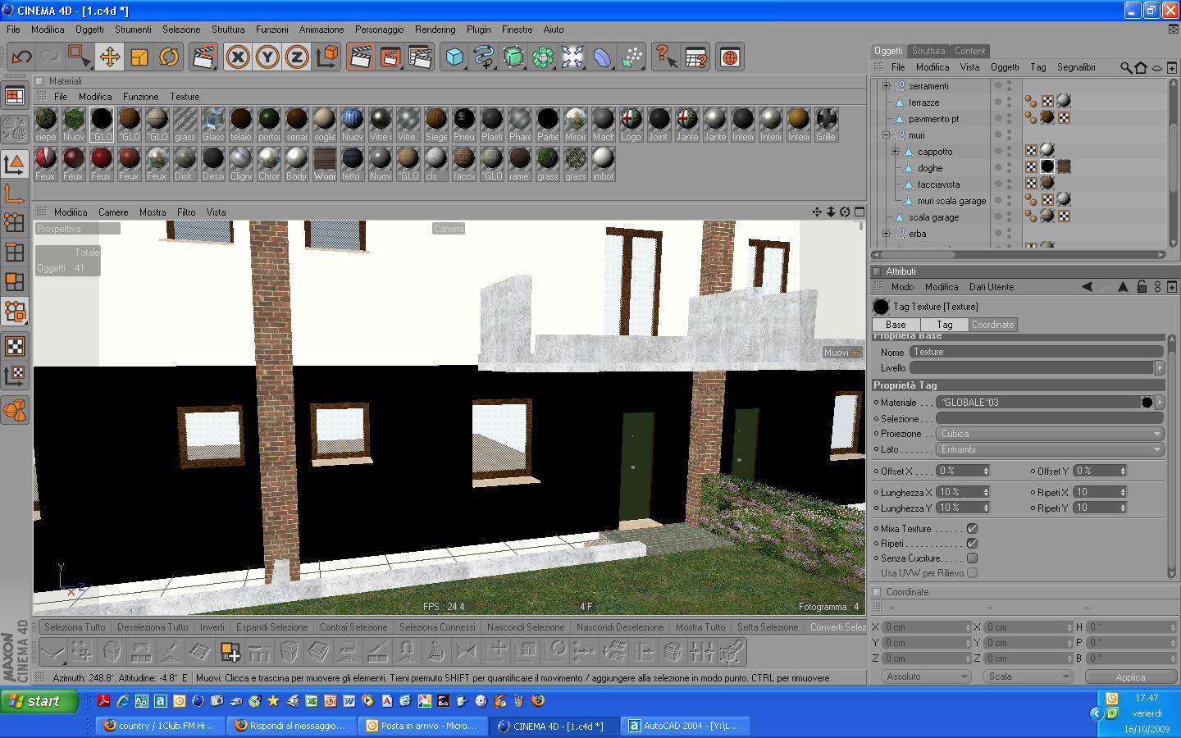Screen dimensions: 1181x738
Task: Open the Lato Entrambi dropdown
Action: coord(1050,449)
